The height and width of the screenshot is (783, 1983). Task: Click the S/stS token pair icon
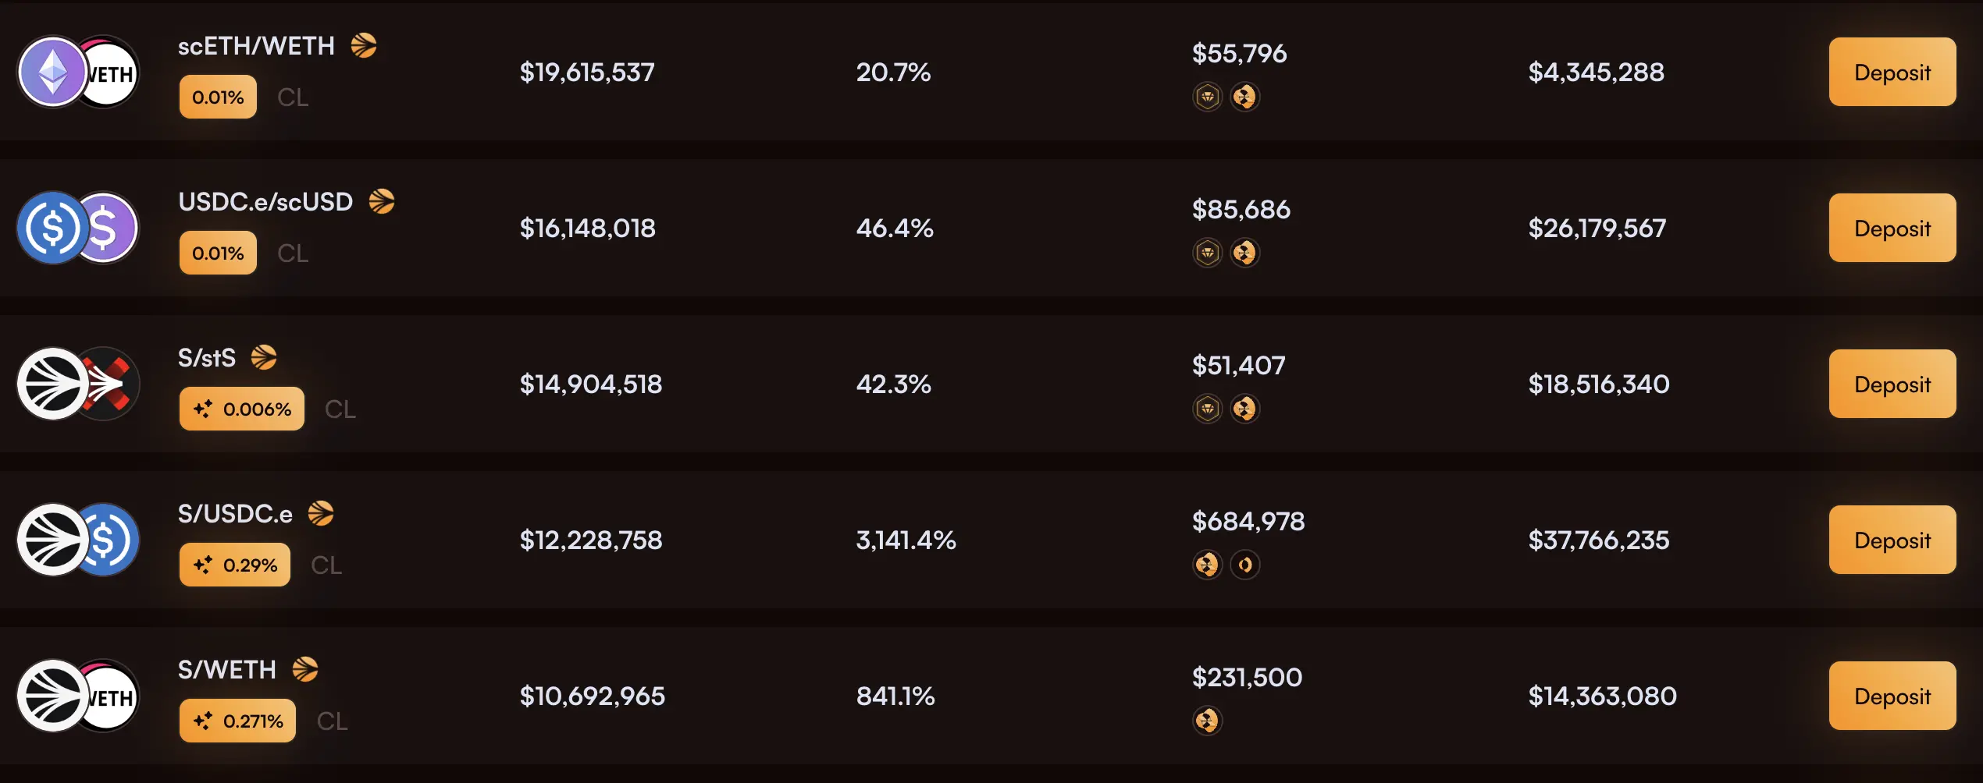tap(78, 384)
